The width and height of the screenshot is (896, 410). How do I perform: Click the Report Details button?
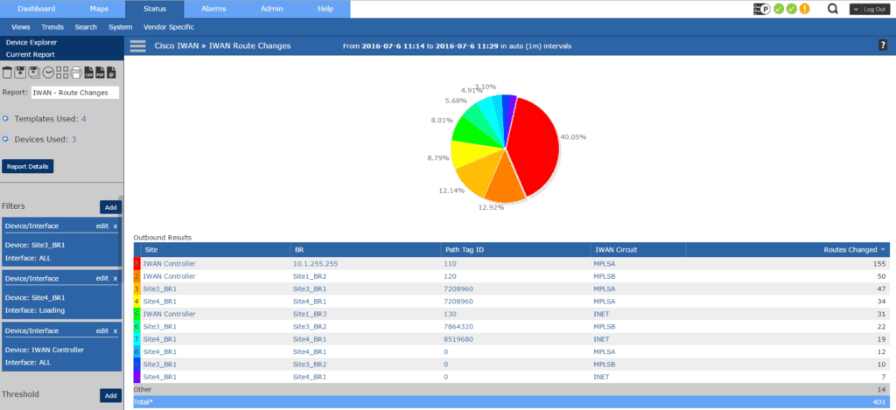(28, 166)
